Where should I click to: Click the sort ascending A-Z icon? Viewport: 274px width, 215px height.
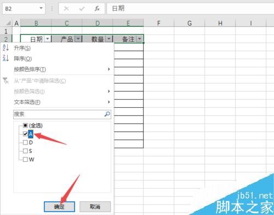tap(5, 48)
